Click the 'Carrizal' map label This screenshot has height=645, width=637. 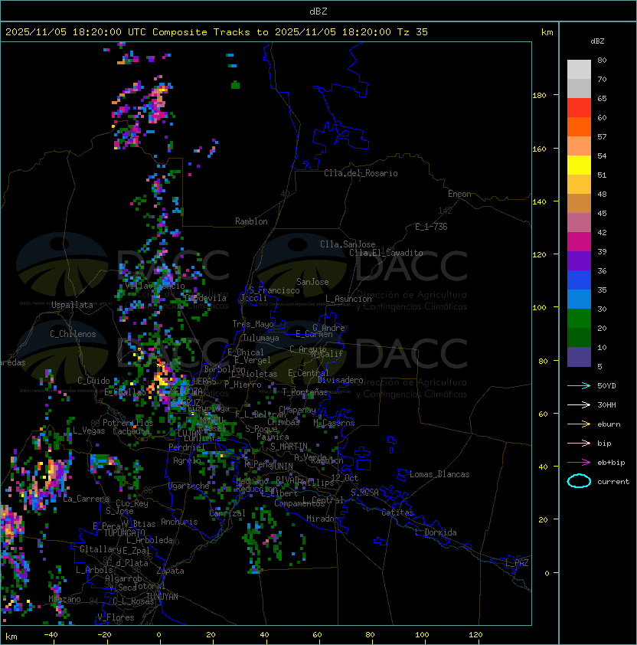tap(227, 513)
